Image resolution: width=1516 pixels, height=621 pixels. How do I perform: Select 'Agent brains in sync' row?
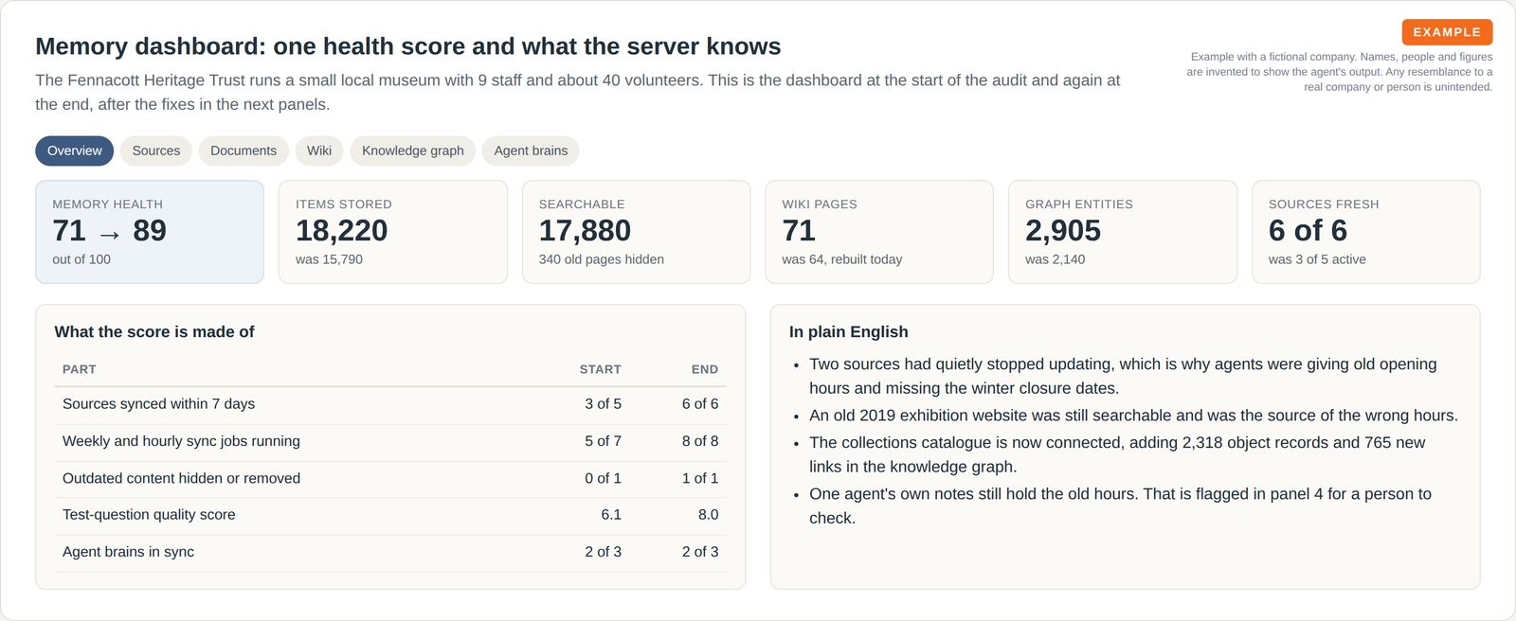coord(390,552)
